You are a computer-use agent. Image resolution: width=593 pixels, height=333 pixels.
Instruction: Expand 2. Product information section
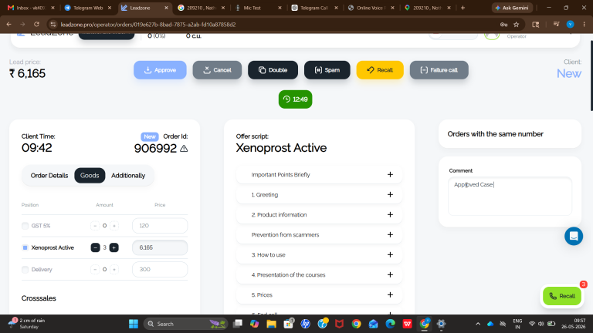click(319, 214)
